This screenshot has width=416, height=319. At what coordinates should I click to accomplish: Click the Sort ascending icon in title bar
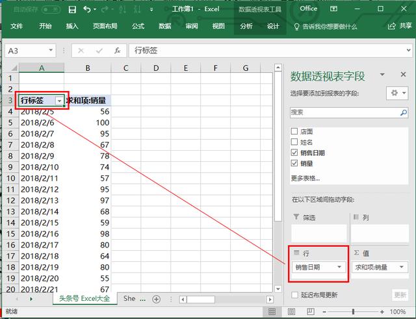[x=123, y=9]
